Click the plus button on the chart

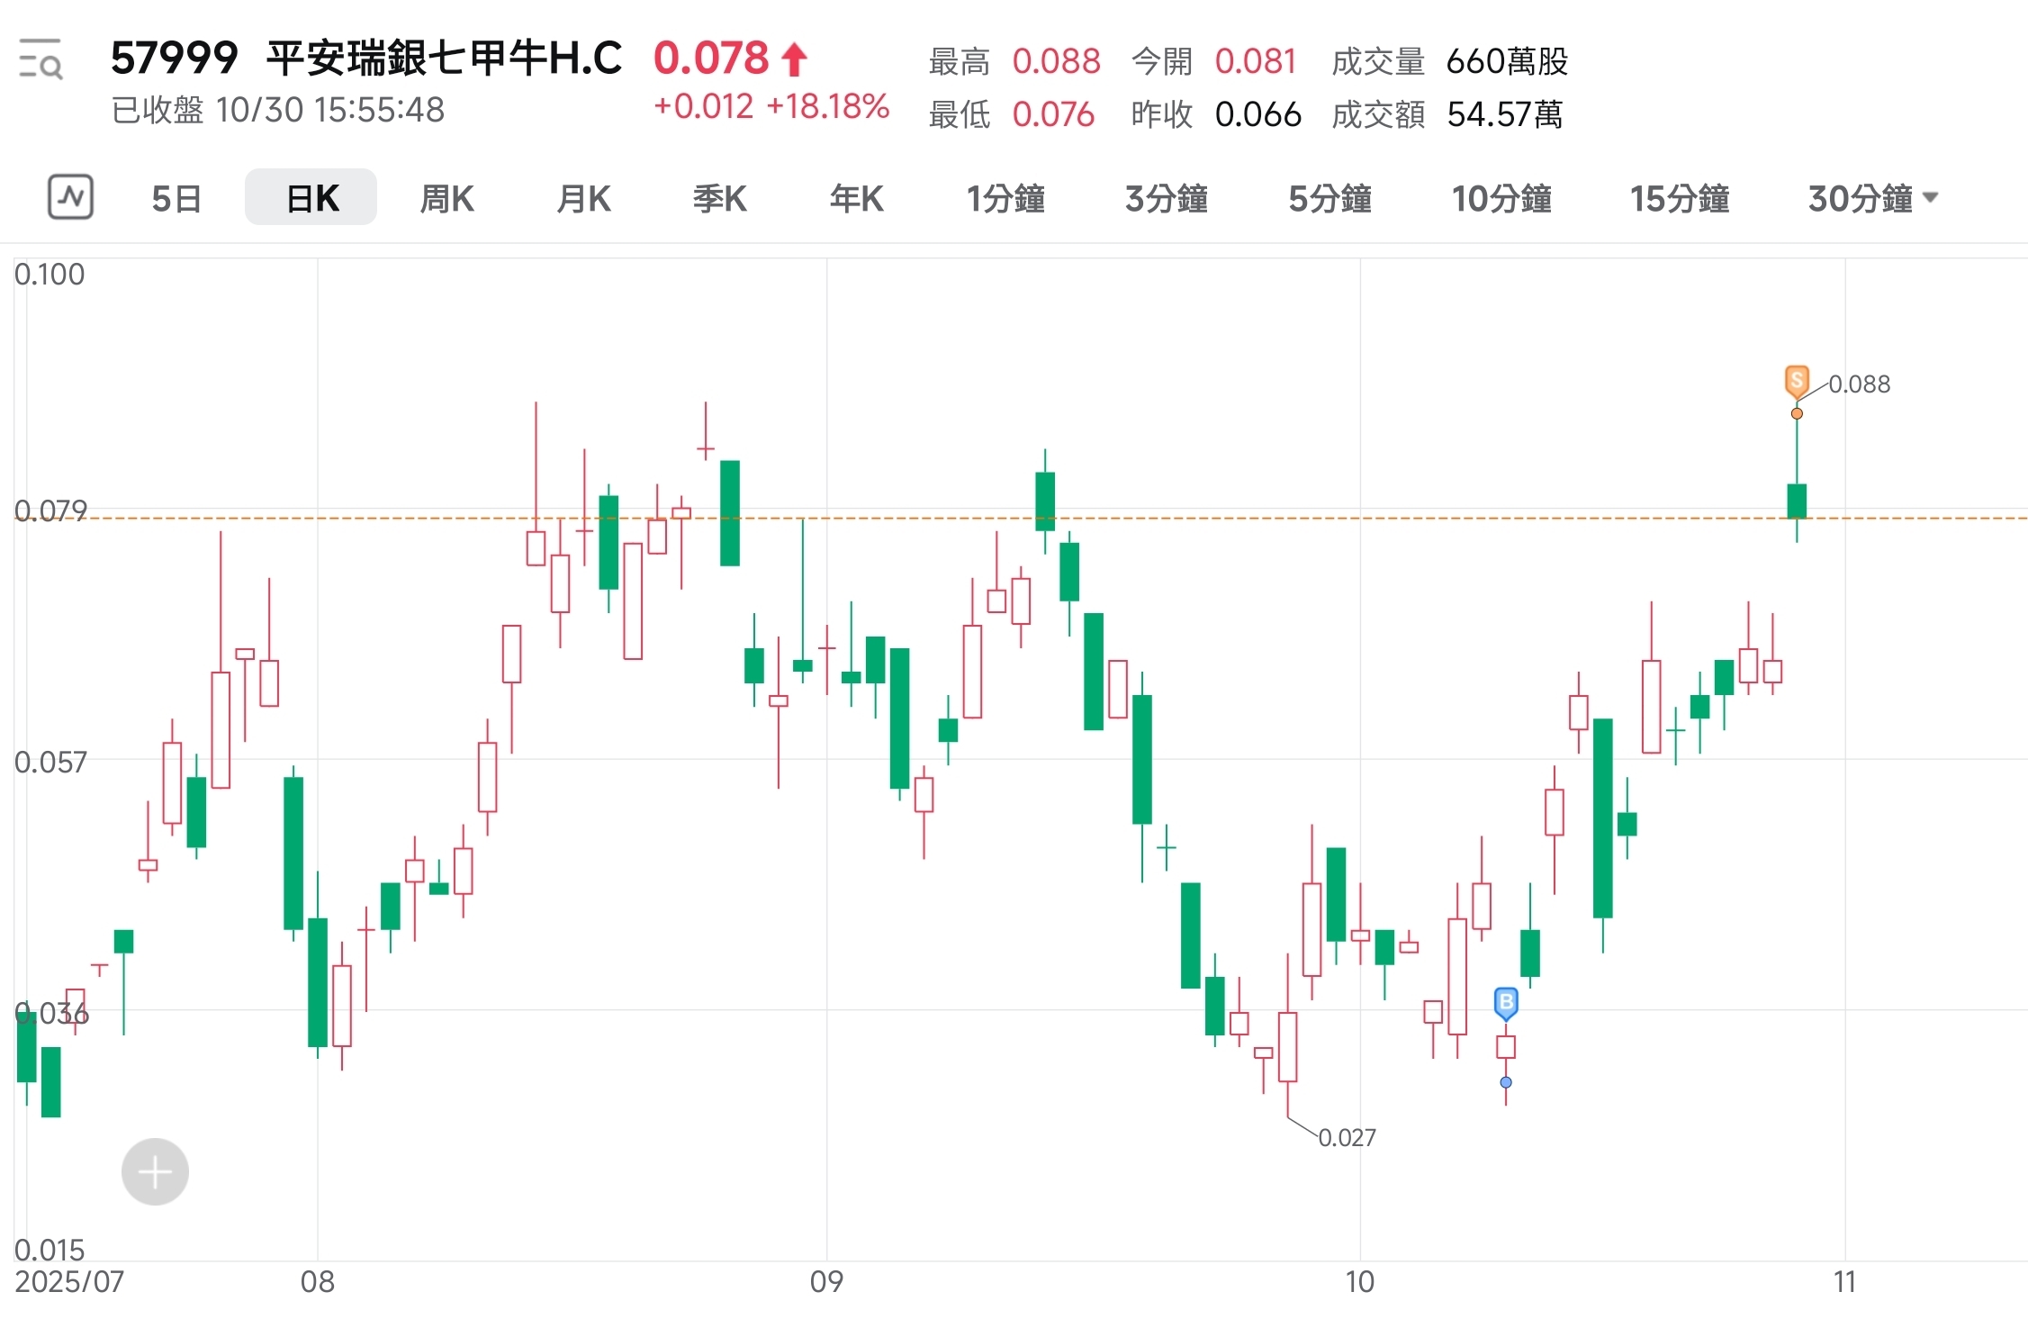click(155, 1171)
